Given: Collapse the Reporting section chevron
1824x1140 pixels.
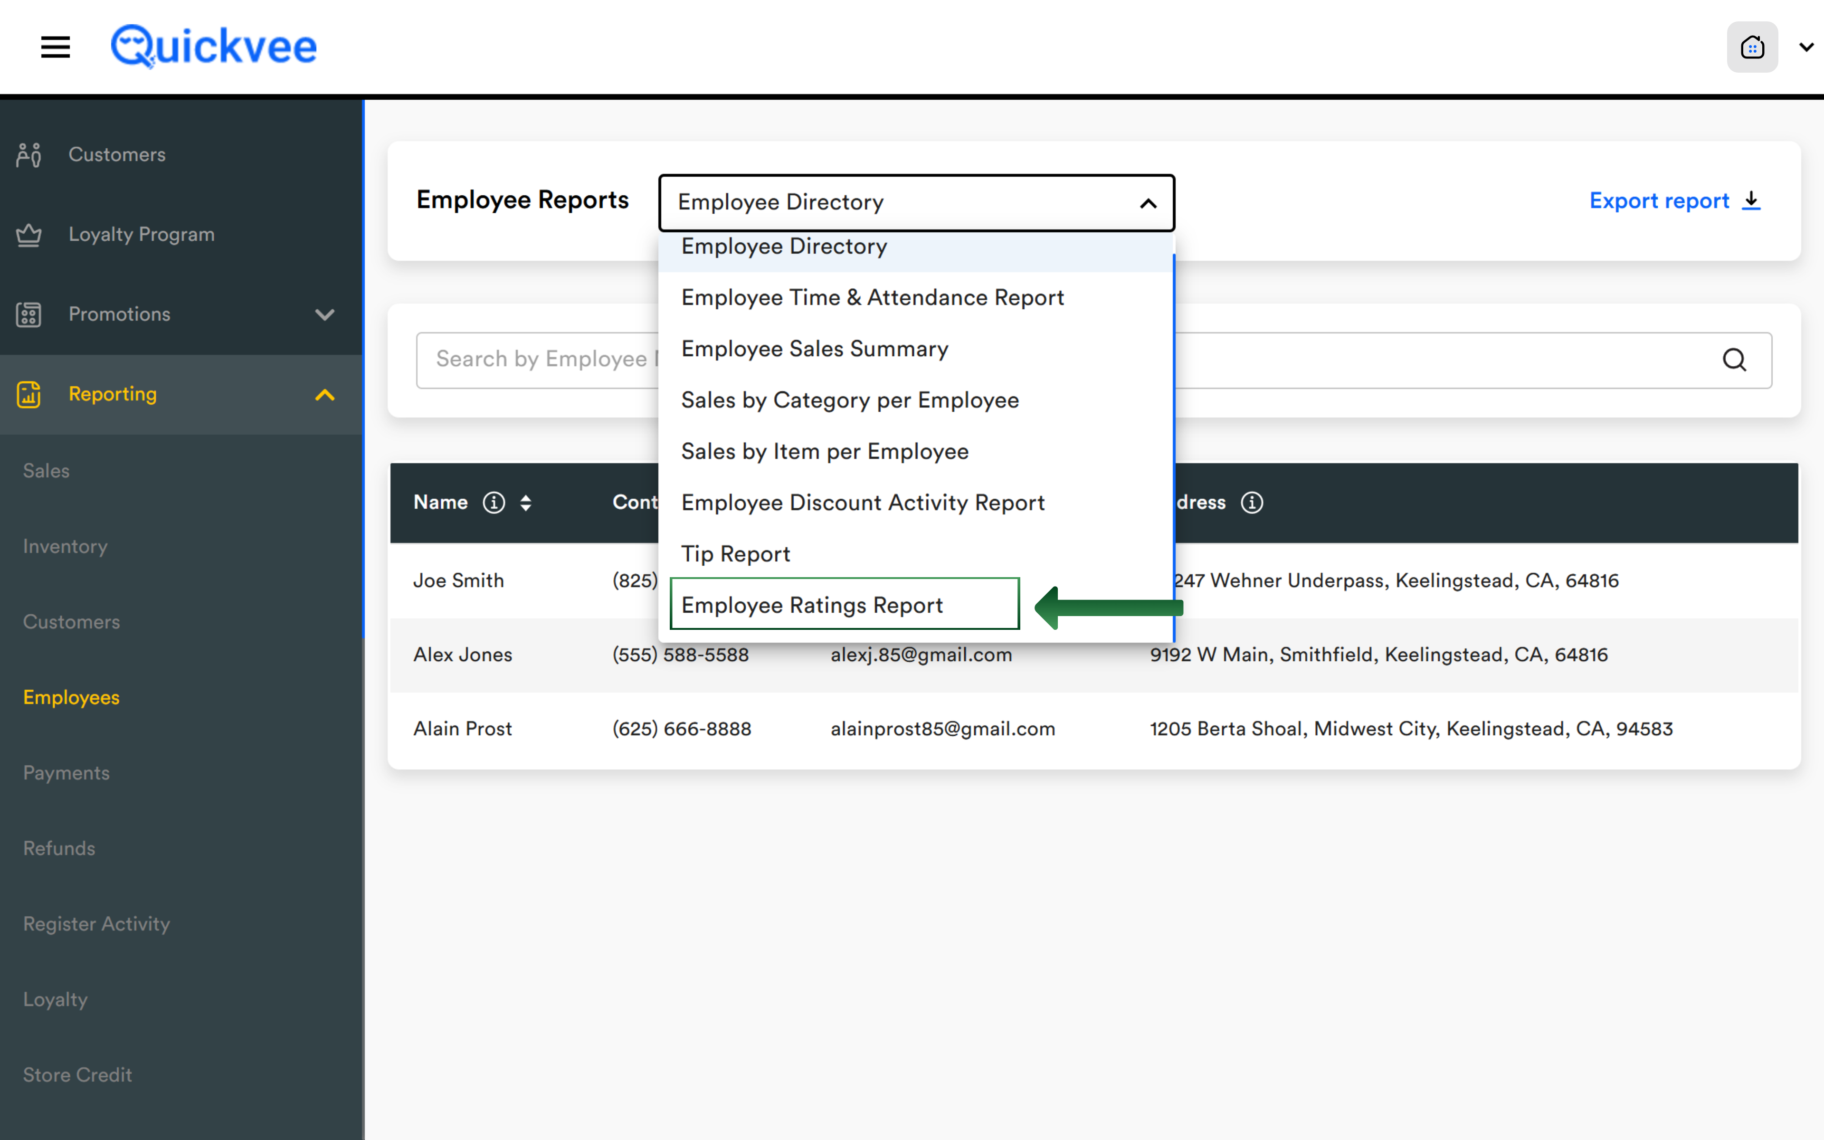Looking at the screenshot, I should click(325, 394).
